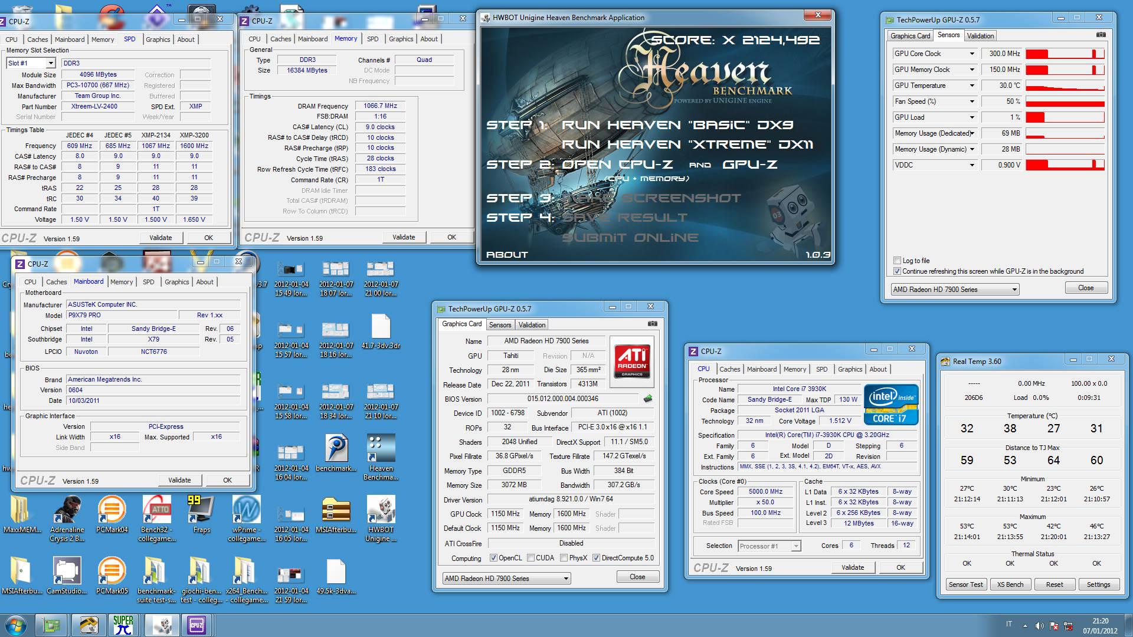
Task: Open Processor #1 selection dropdown
Action: click(x=769, y=546)
